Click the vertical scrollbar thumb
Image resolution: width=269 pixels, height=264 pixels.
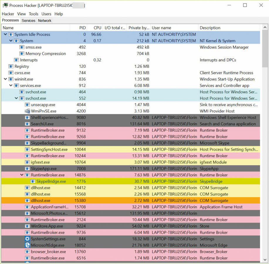pyautogui.click(x=265, y=49)
